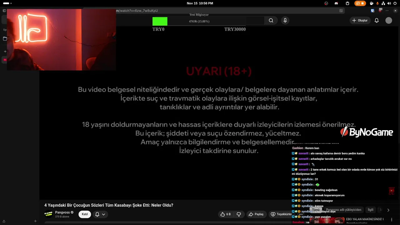Click the split view icon in the address bar
Viewport: 400px width, 225px height.
coord(341,11)
